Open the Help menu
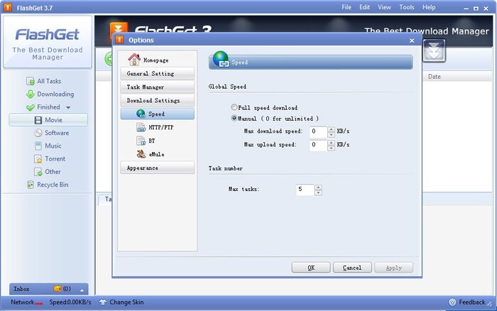The image size is (497, 311). click(429, 7)
